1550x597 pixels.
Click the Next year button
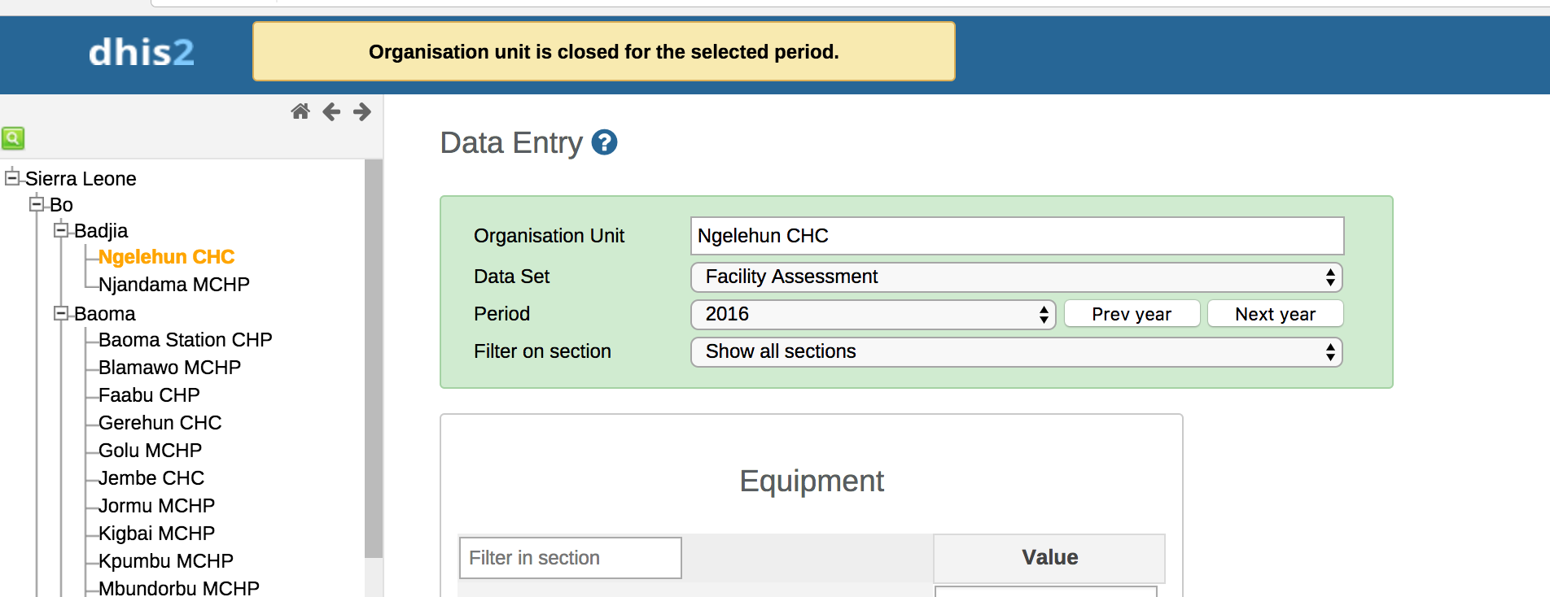coord(1275,314)
